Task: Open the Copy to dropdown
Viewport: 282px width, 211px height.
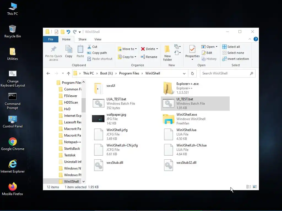Action: pos(127,57)
